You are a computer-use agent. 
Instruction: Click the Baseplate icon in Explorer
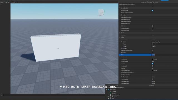(110, 97)
